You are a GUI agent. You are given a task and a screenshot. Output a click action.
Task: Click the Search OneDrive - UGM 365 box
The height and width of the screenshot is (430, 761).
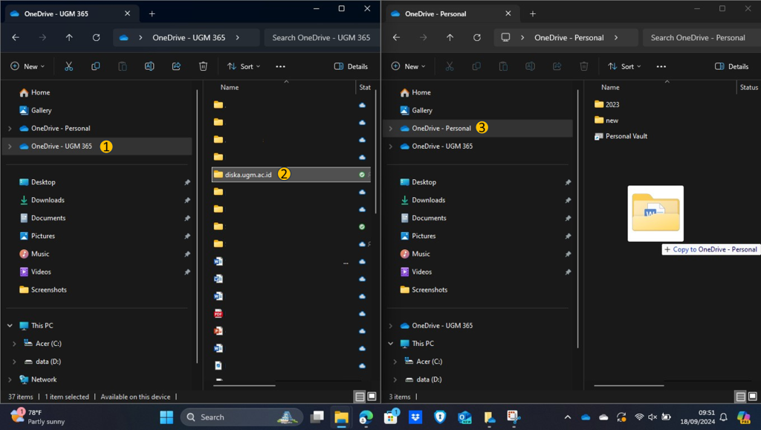click(x=322, y=37)
